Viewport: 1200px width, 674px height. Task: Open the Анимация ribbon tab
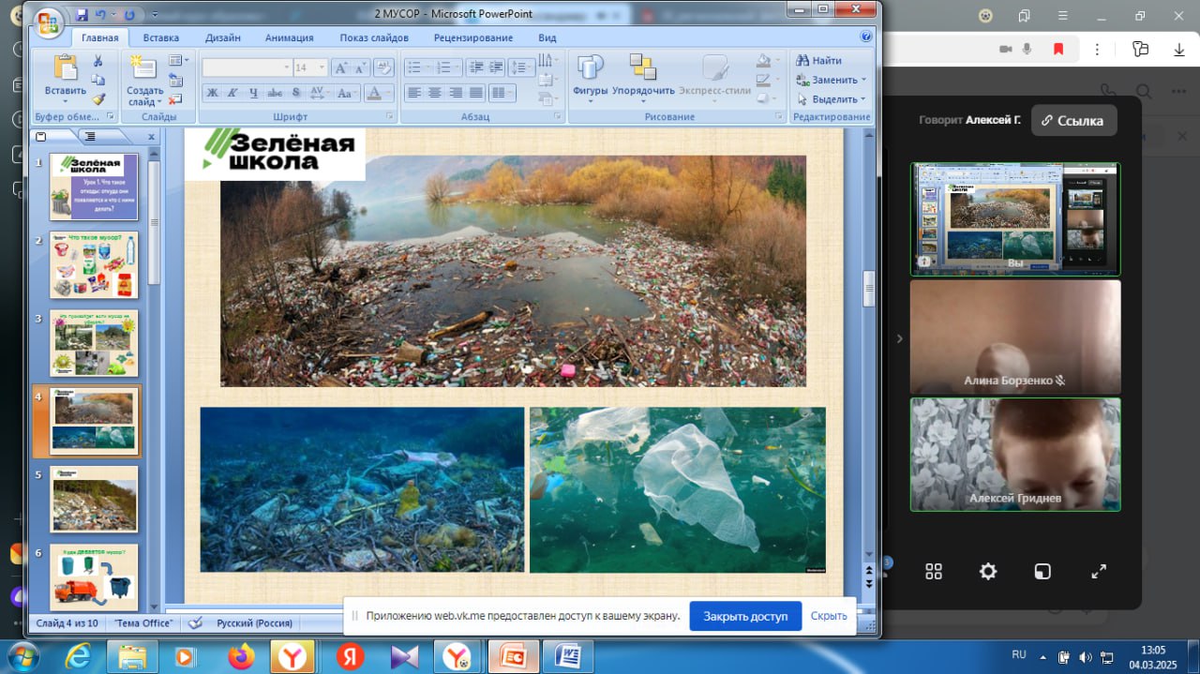289,37
